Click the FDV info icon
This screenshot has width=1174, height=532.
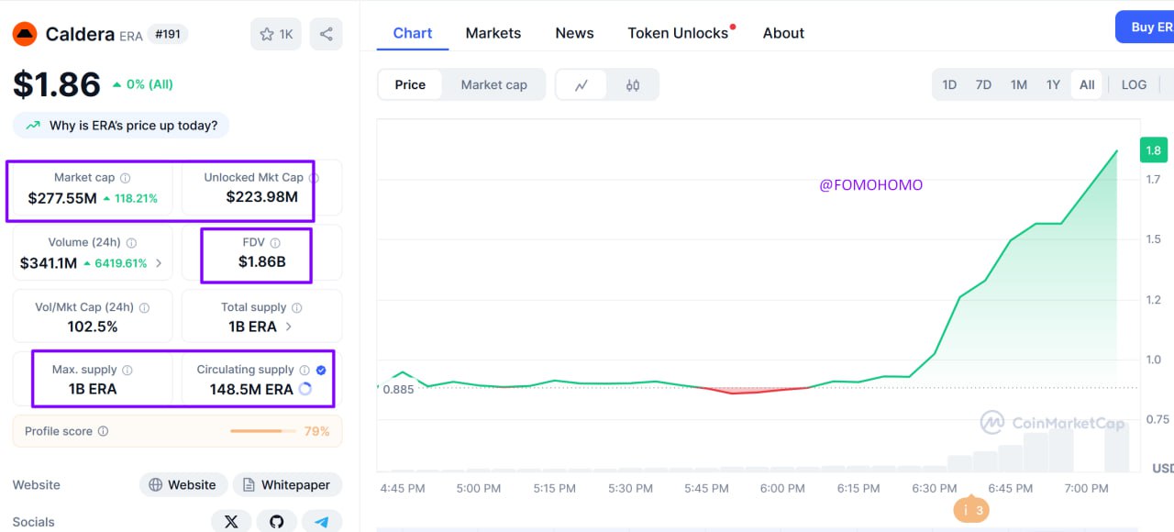pos(275,243)
